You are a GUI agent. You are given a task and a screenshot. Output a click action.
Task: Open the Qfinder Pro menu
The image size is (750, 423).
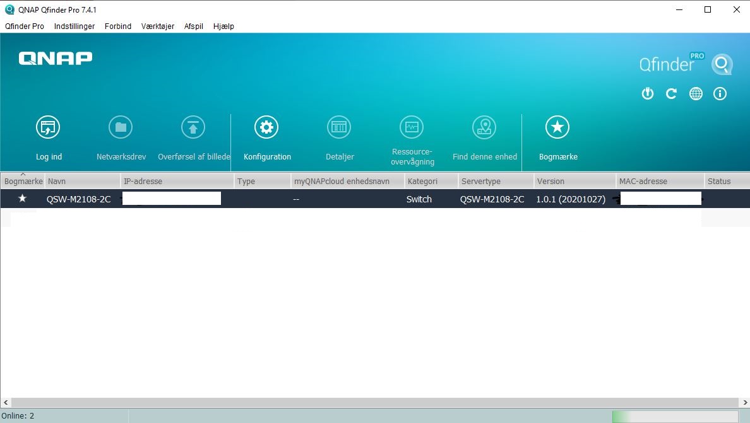point(25,26)
